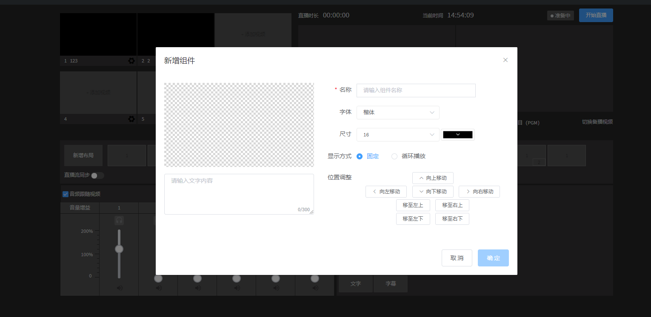Click the 移至左上 button
651x317 pixels.
coord(413,205)
